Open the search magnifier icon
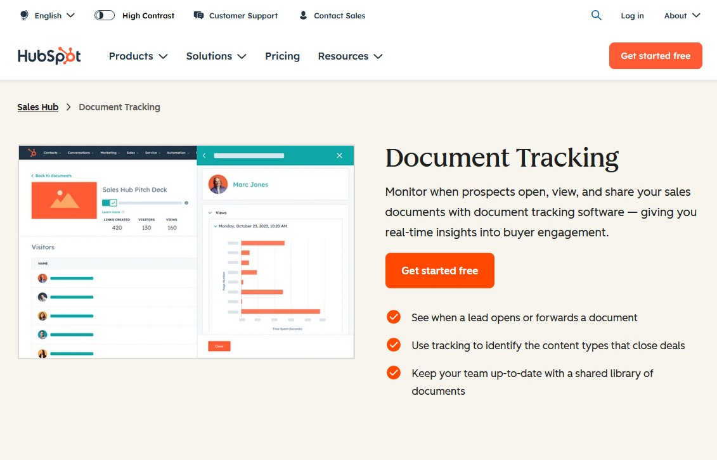Screen dimensions: 717x460 click(x=597, y=15)
